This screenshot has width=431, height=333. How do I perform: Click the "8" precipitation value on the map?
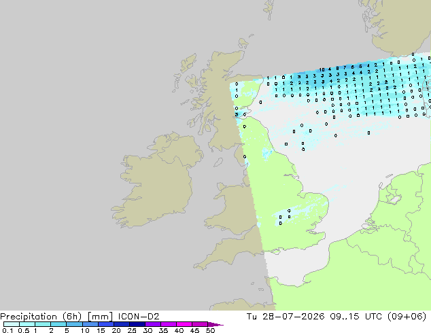[337, 68]
